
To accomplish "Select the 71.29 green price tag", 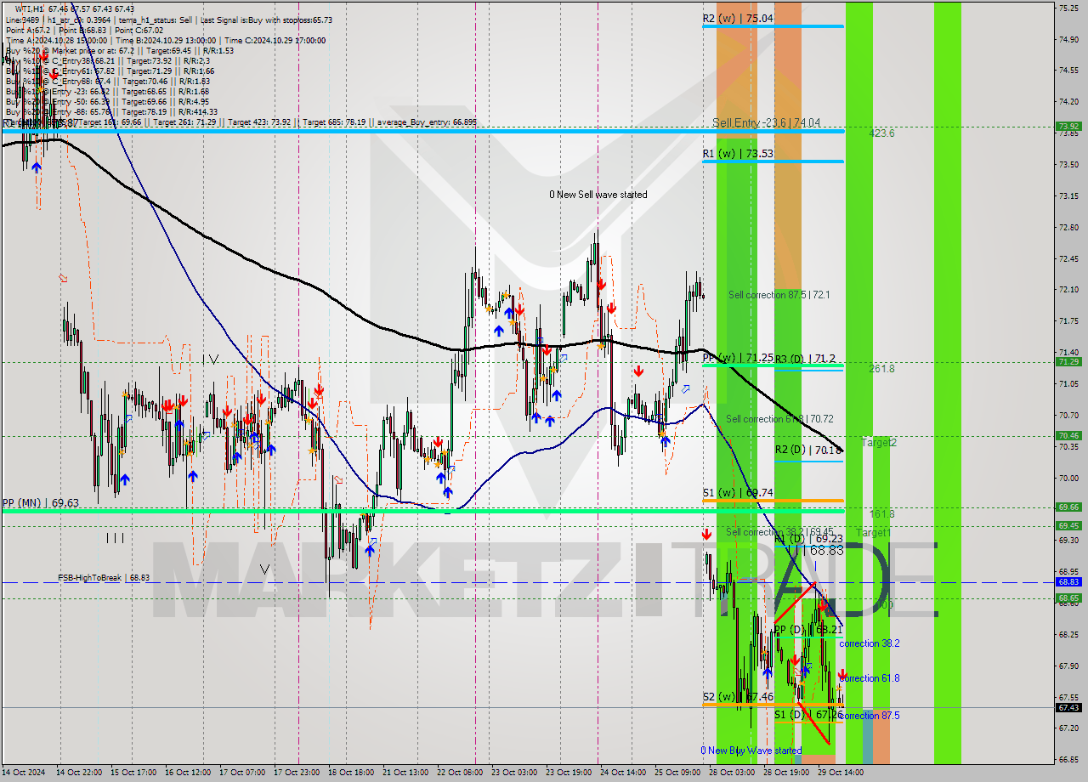I will (1068, 362).
